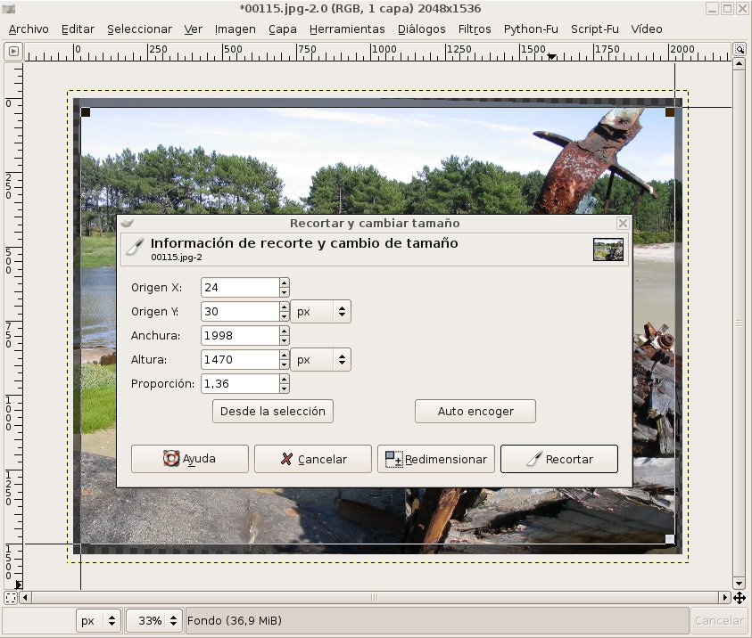The width and height of the screenshot is (752, 638).
Task: Open the px unit dropdown beside Origen Y
Action: coord(321,312)
